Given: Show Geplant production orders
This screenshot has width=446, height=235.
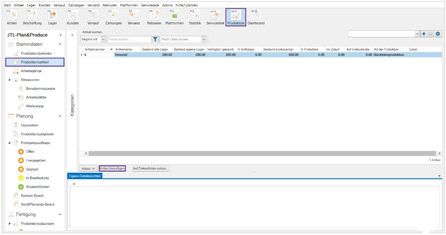Looking at the screenshot, I should click(x=32, y=169).
